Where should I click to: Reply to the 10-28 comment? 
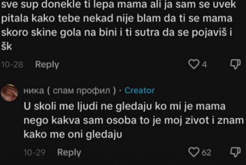47,65
